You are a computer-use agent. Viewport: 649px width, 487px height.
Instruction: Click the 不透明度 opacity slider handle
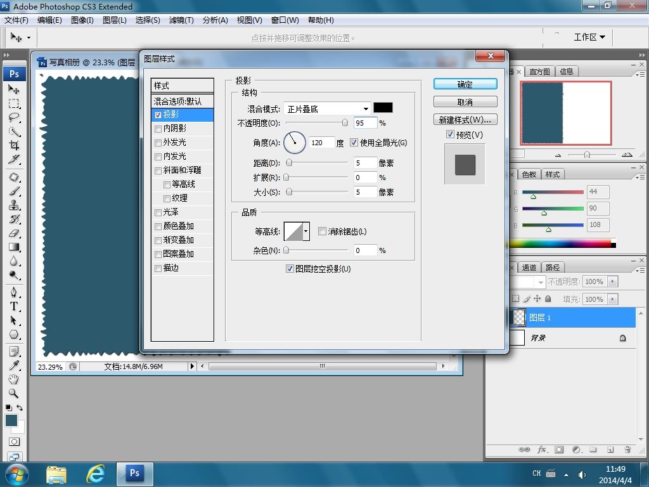(345, 122)
